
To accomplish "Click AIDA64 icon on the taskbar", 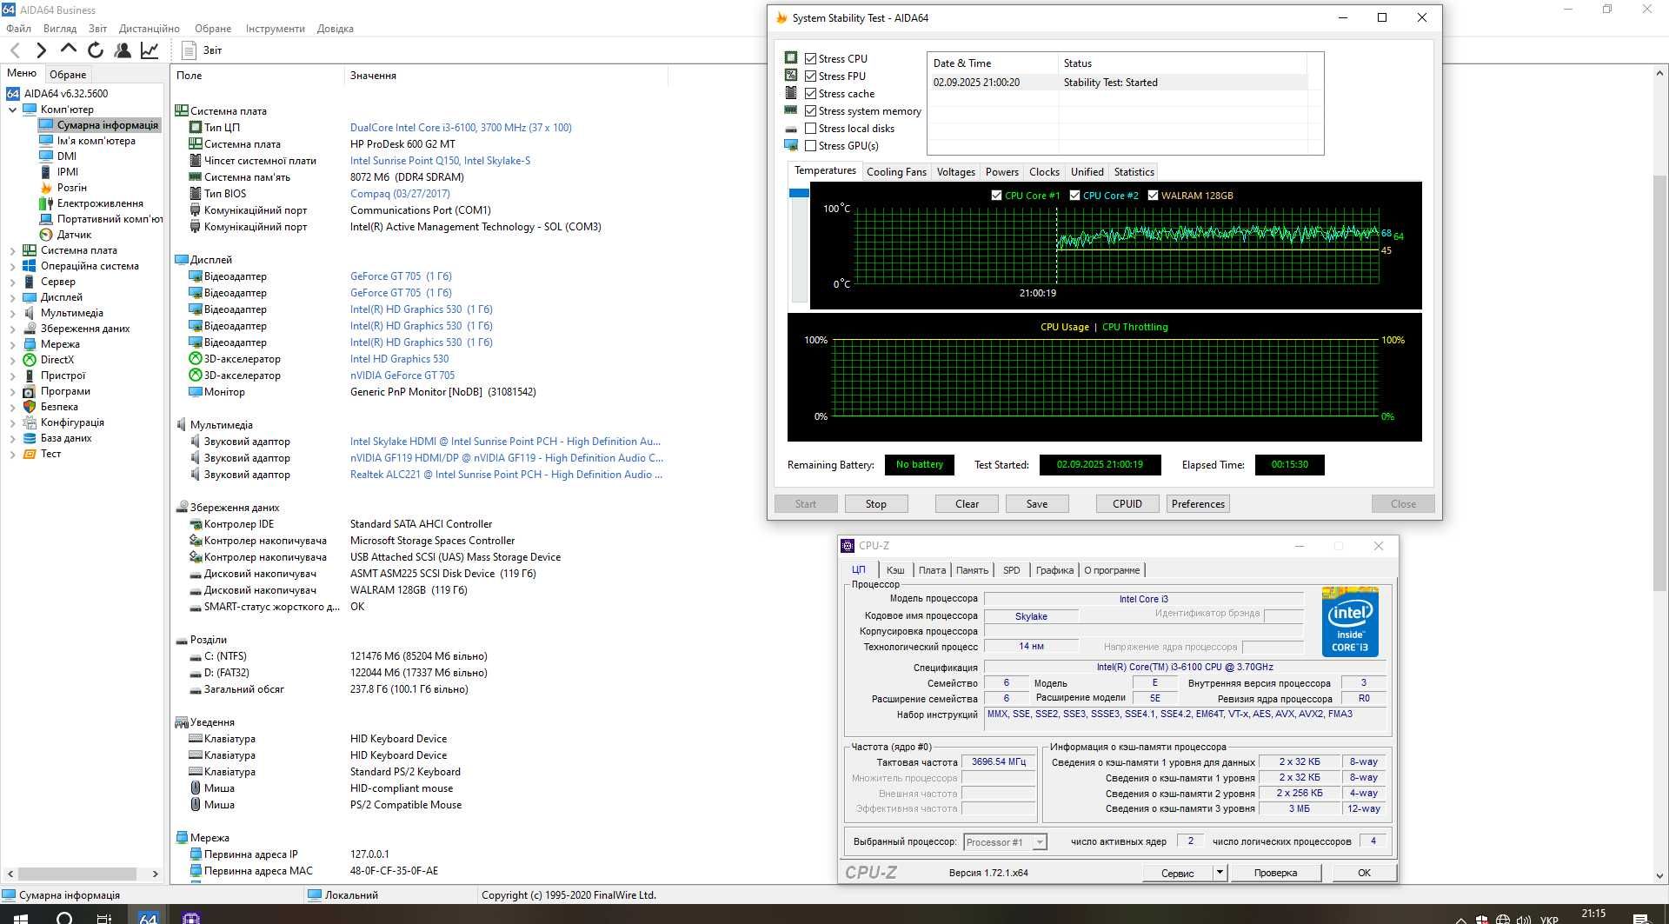I will tap(149, 918).
